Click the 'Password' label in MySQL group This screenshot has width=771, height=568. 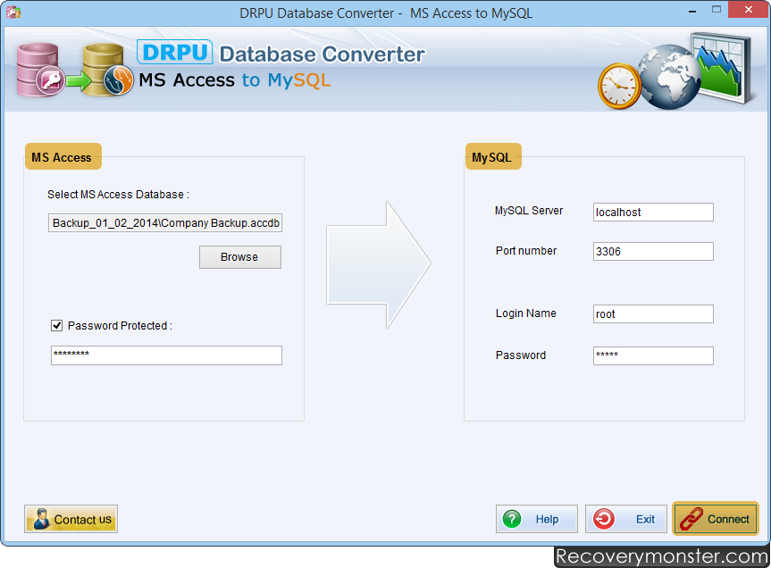(521, 355)
